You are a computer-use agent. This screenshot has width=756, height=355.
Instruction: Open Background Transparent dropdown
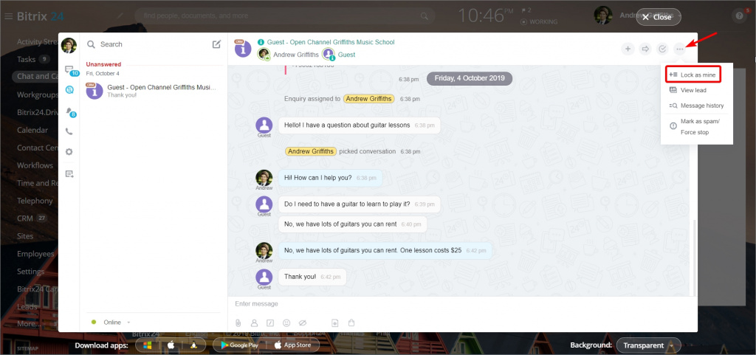pyautogui.click(x=648, y=345)
